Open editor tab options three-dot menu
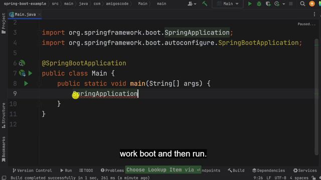321x180 pixels. click(314, 14)
